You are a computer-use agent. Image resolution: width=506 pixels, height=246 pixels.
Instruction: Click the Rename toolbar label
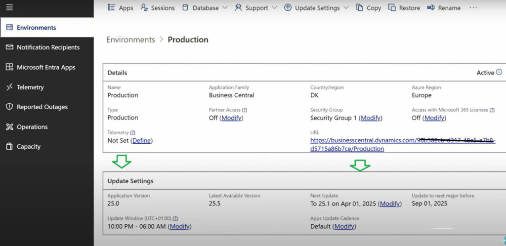tap(449, 8)
